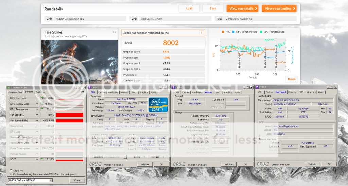Click the orange FPS legend square

[223, 32]
